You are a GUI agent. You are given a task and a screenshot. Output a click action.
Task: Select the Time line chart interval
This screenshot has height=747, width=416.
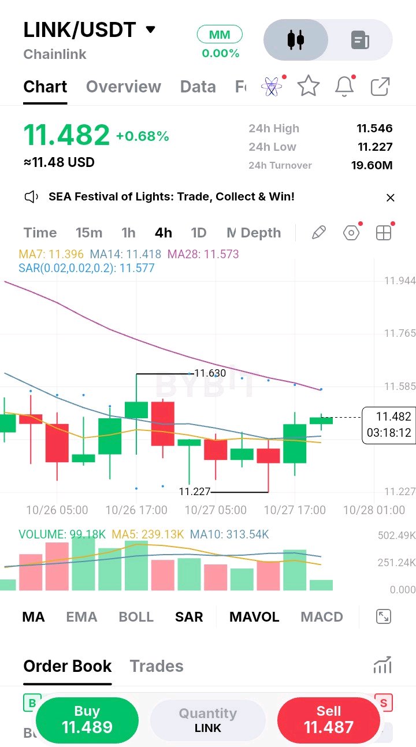40,233
